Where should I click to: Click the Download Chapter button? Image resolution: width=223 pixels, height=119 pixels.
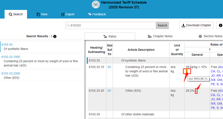(x=196, y=25)
